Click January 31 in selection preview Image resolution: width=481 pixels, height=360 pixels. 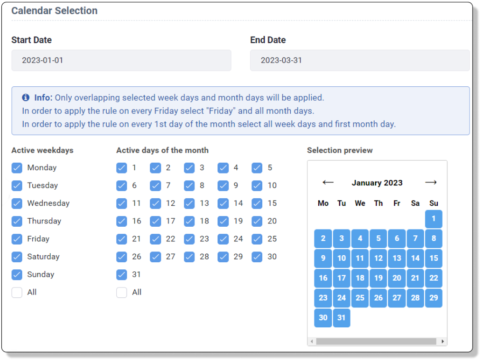342,318
